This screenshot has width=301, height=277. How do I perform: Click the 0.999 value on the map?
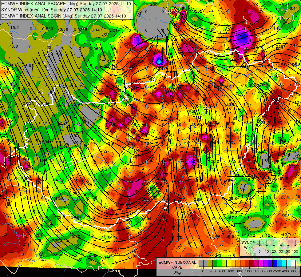tap(146, 219)
